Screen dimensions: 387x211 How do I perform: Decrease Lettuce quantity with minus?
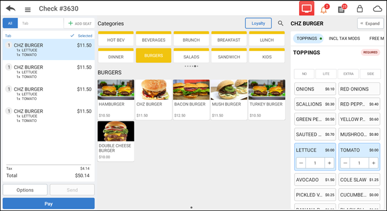pyautogui.click(x=301, y=163)
